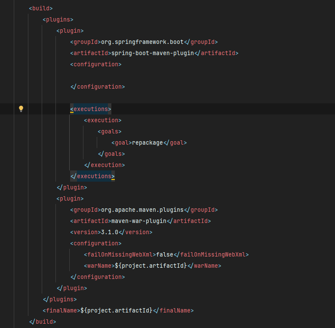Click the opening plugins tag

click(x=58, y=19)
